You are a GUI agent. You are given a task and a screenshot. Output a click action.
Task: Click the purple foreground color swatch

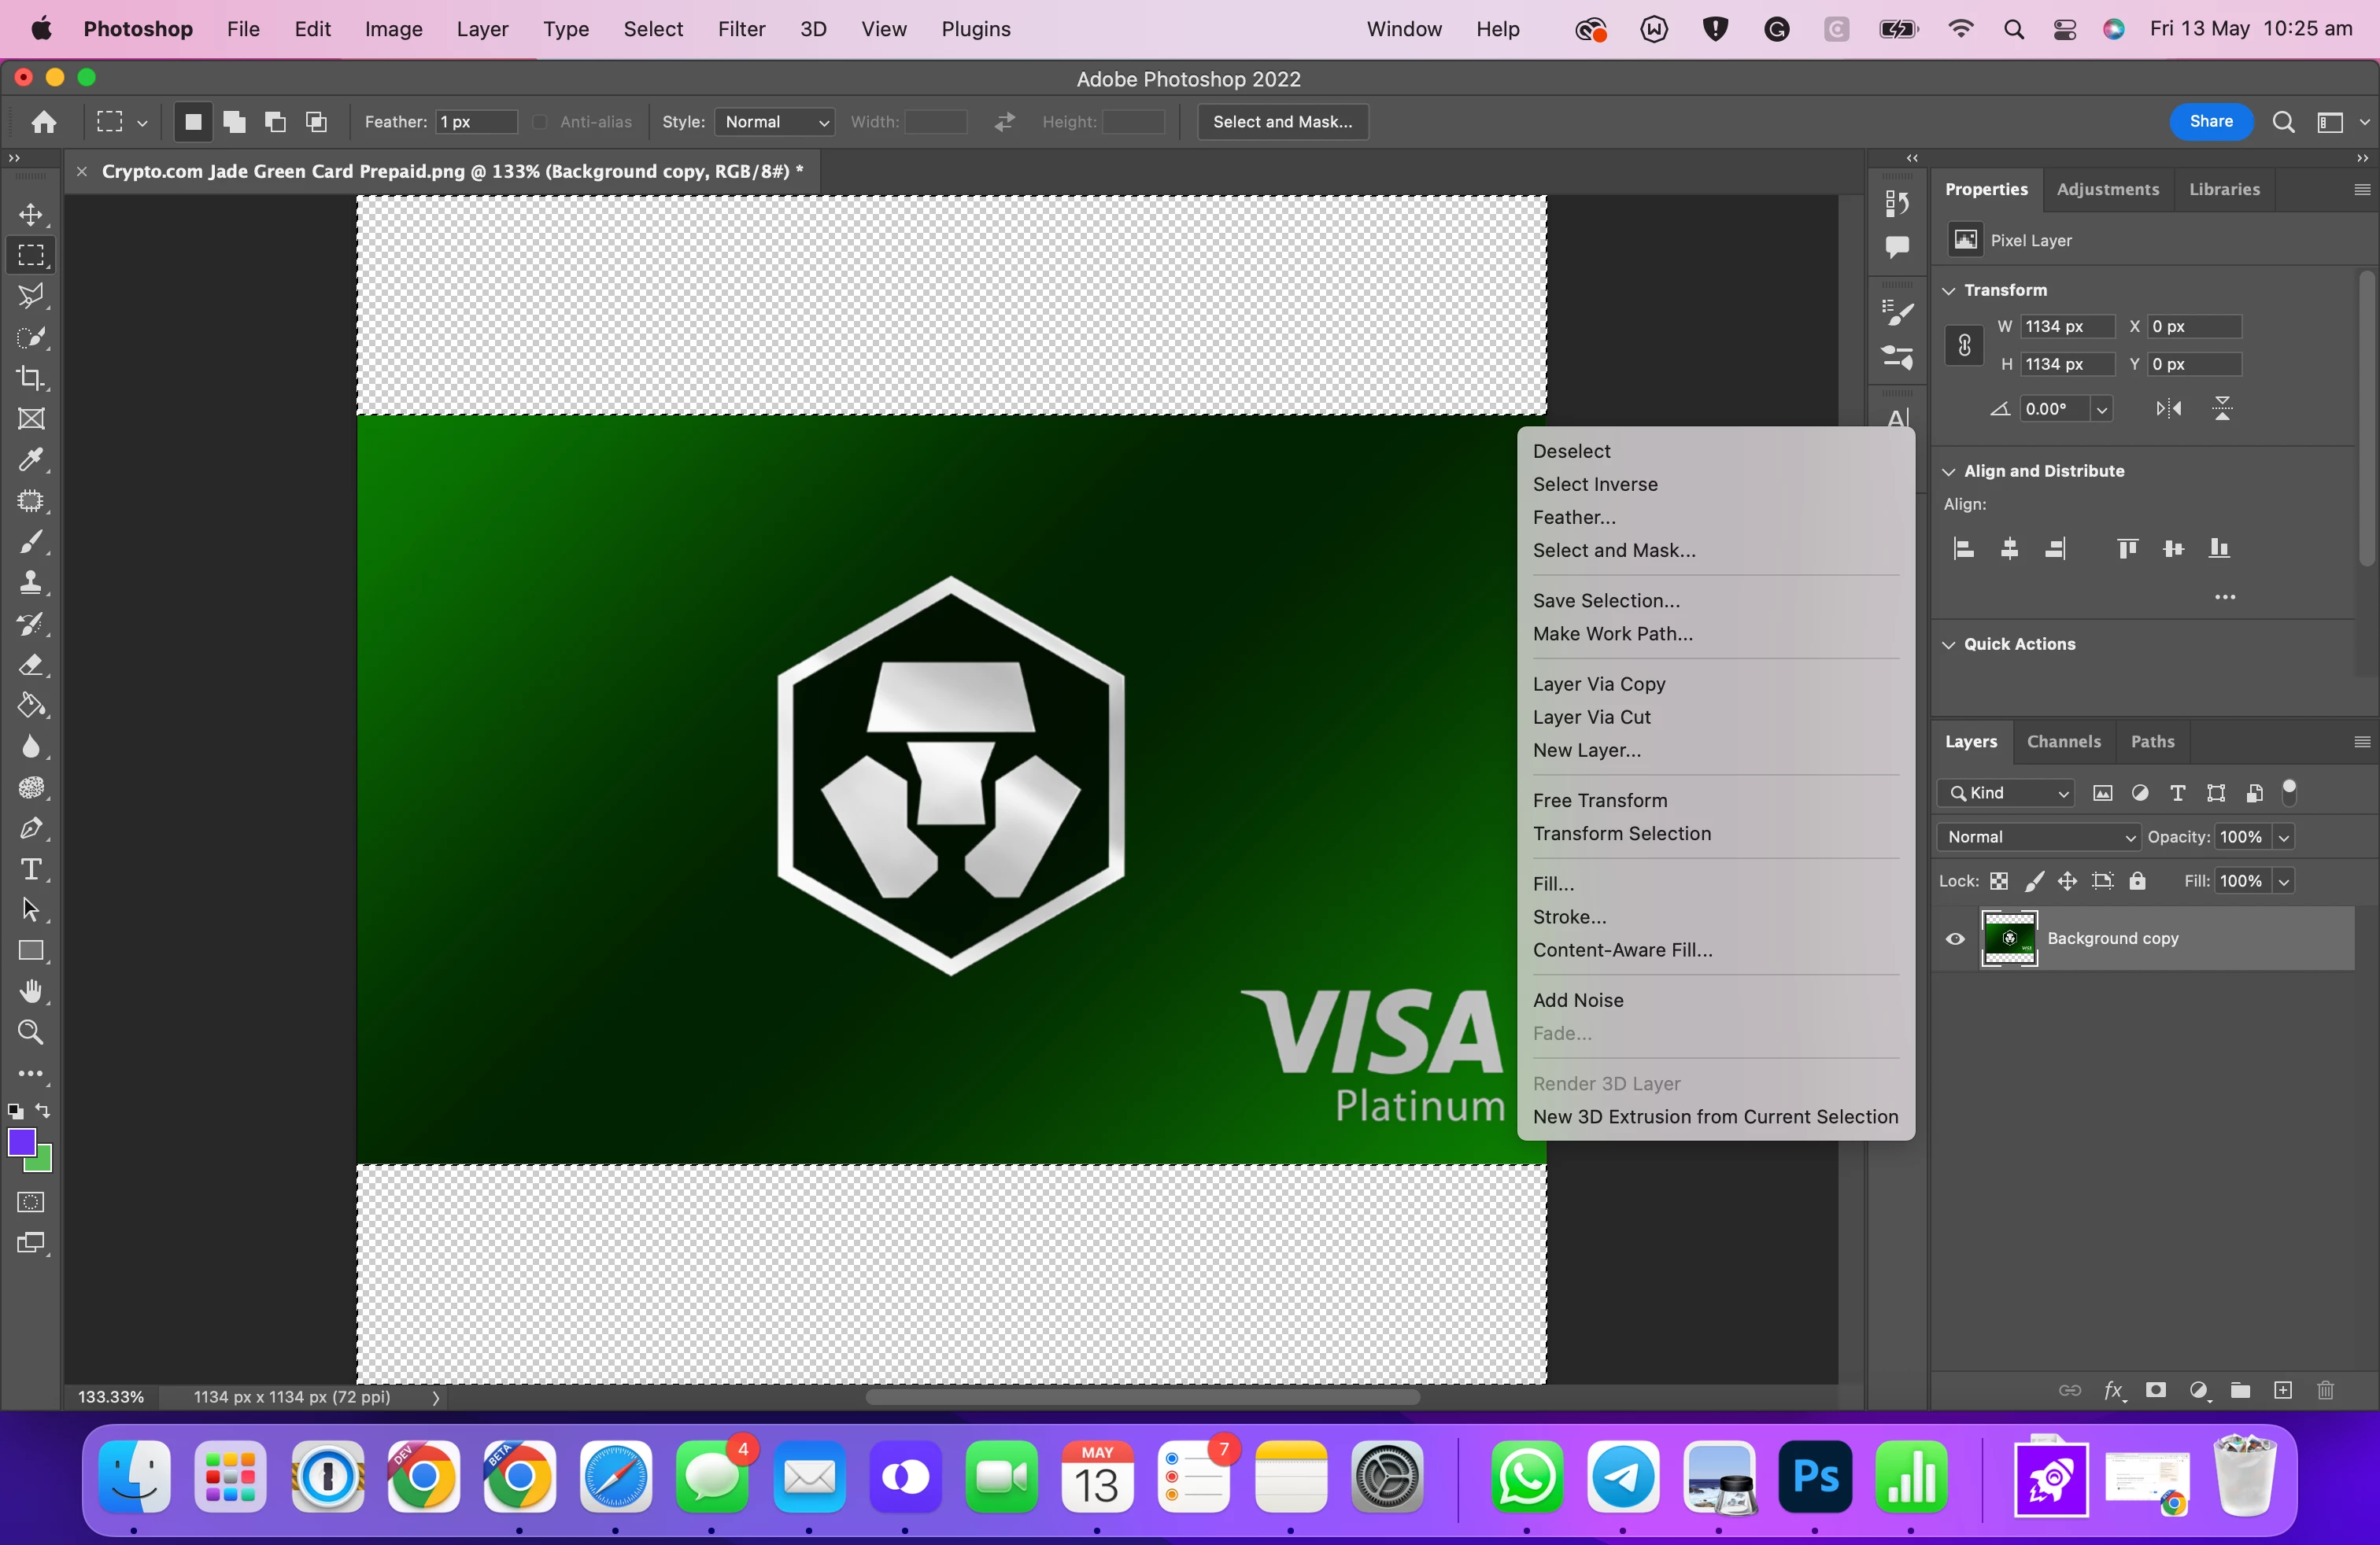tap(21, 1142)
